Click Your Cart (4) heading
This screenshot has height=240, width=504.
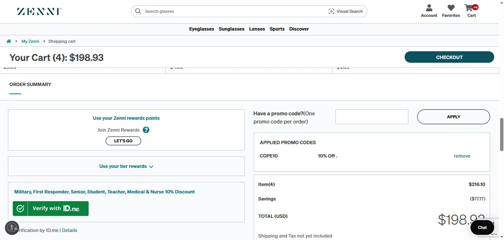(56, 57)
